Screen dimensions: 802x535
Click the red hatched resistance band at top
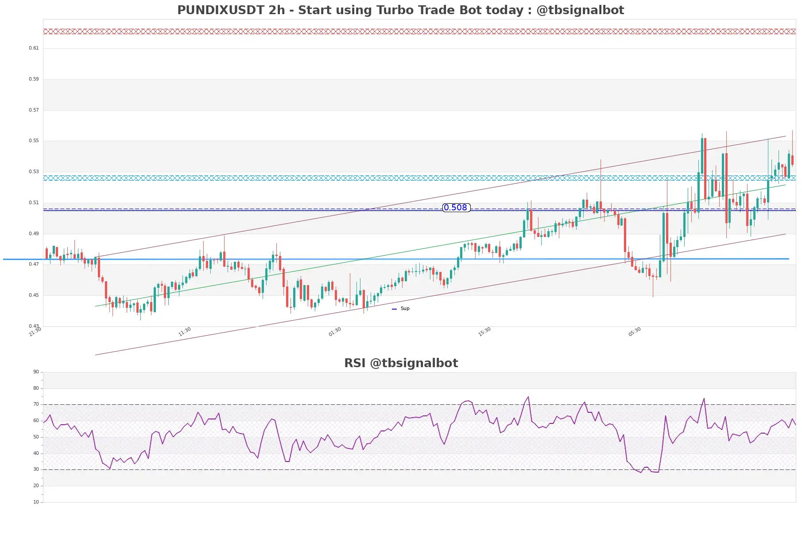[x=419, y=31]
